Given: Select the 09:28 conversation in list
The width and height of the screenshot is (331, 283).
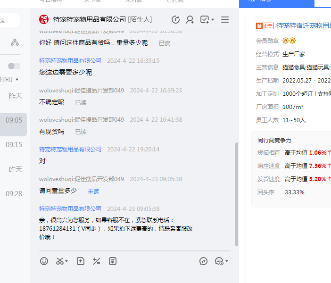Looking at the screenshot, I should [x=14, y=194].
